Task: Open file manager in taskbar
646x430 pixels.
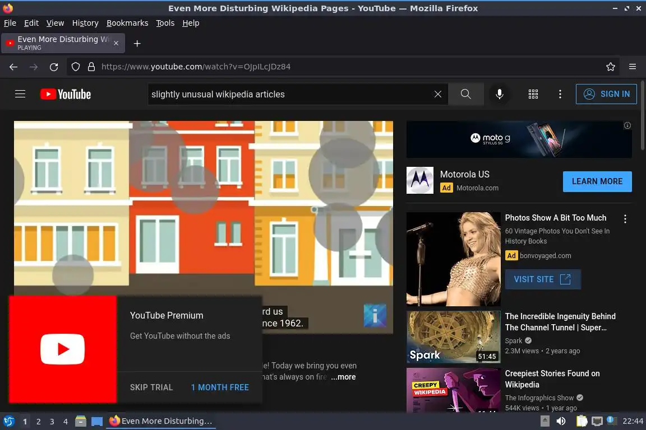Action: (81, 421)
